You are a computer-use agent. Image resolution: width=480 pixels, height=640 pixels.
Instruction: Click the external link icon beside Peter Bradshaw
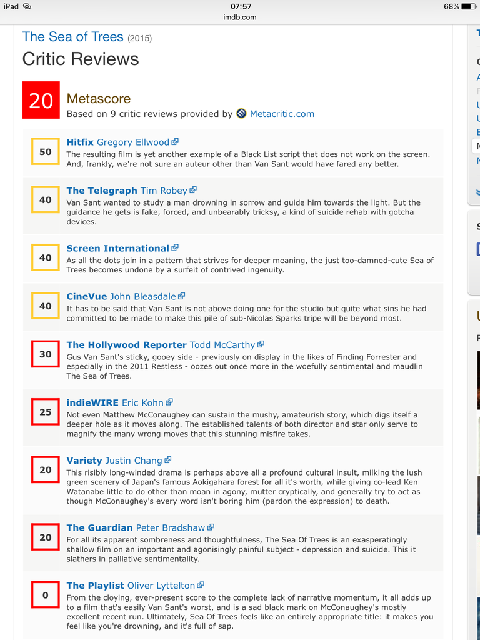tap(211, 527)
